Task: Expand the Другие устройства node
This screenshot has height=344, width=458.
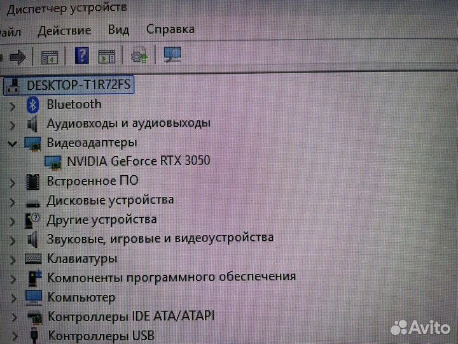Action: click(12, 222)
